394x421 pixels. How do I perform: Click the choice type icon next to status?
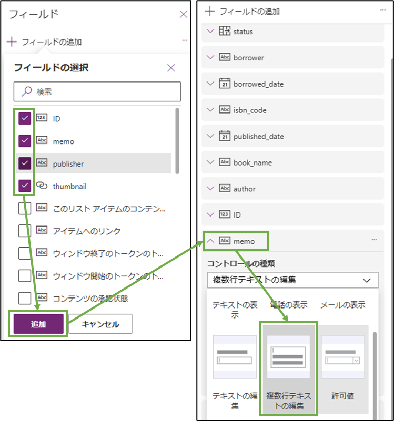(x=225, y=31)
